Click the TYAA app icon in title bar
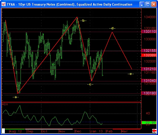This screenshot has width=158, height=135. coord(4,4)
